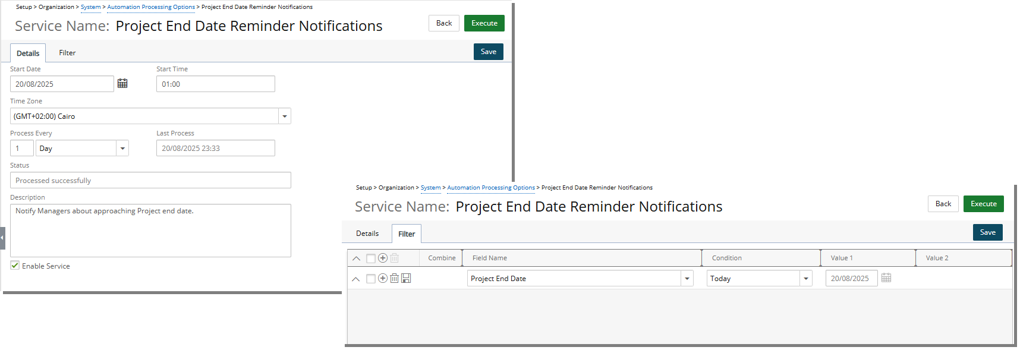
Task: Click the Value 1 column header
Action: [x=868, y=258]
